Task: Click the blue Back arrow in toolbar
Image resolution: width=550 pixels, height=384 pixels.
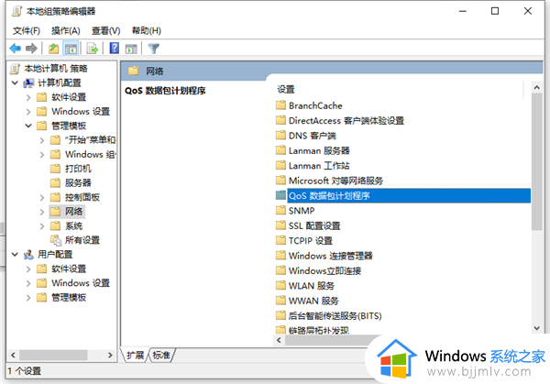Action: coord(16,49)
